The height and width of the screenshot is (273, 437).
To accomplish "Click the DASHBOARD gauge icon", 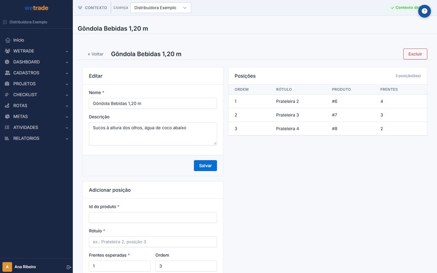I will 8,62.
